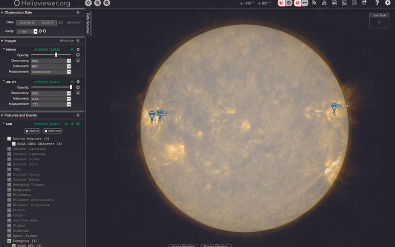Open the continuum Measurement dropdown
This screenshot has width=395, height=247.
coord(51,72)
